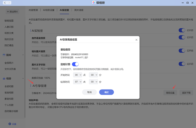Open the 结束时间 minute dropdown
Screen dimensions: 196x128
(93, 82)
